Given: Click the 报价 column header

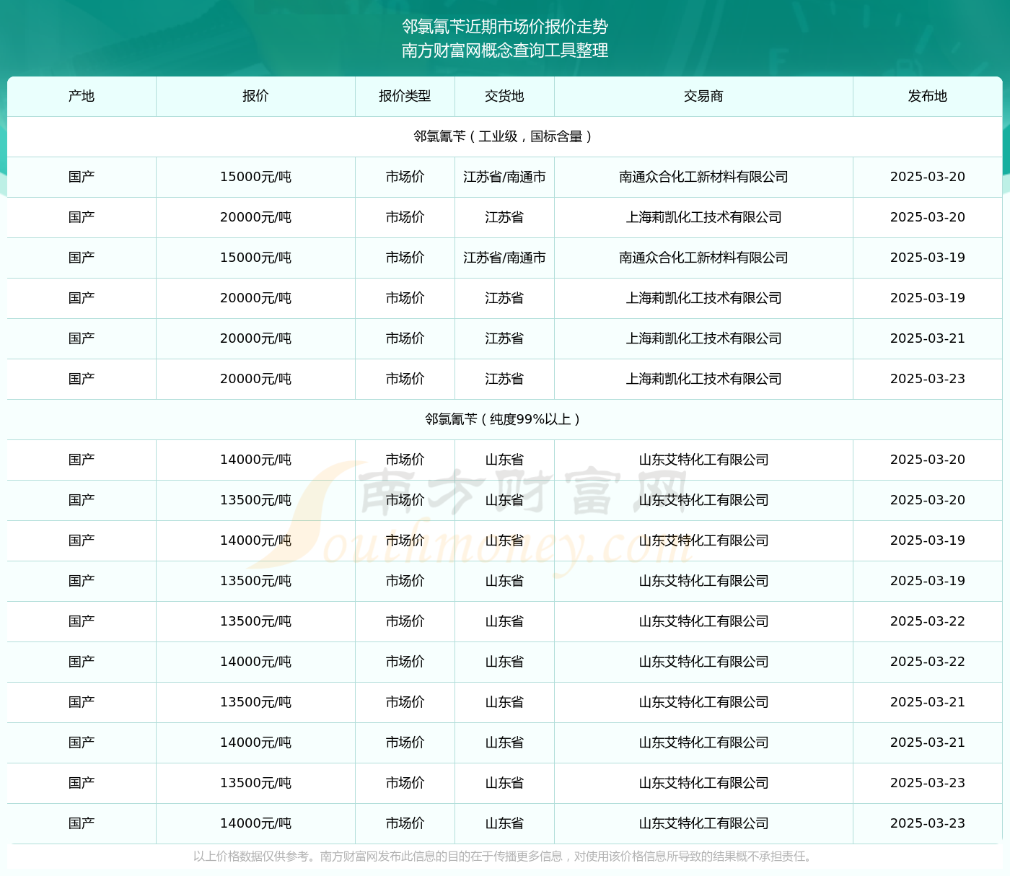Looking at the screenshot, I should tap(255, 96).
